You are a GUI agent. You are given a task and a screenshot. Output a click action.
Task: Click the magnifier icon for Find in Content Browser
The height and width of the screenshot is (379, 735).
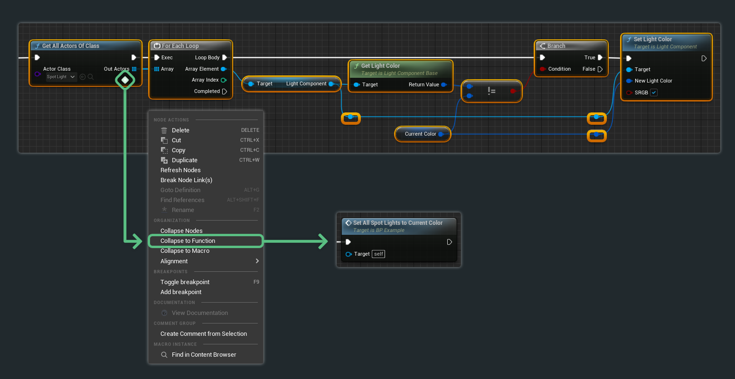(164, 354)
